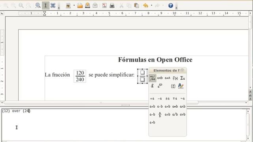Click the document scroll-right arrow

(x=246, y=103)
